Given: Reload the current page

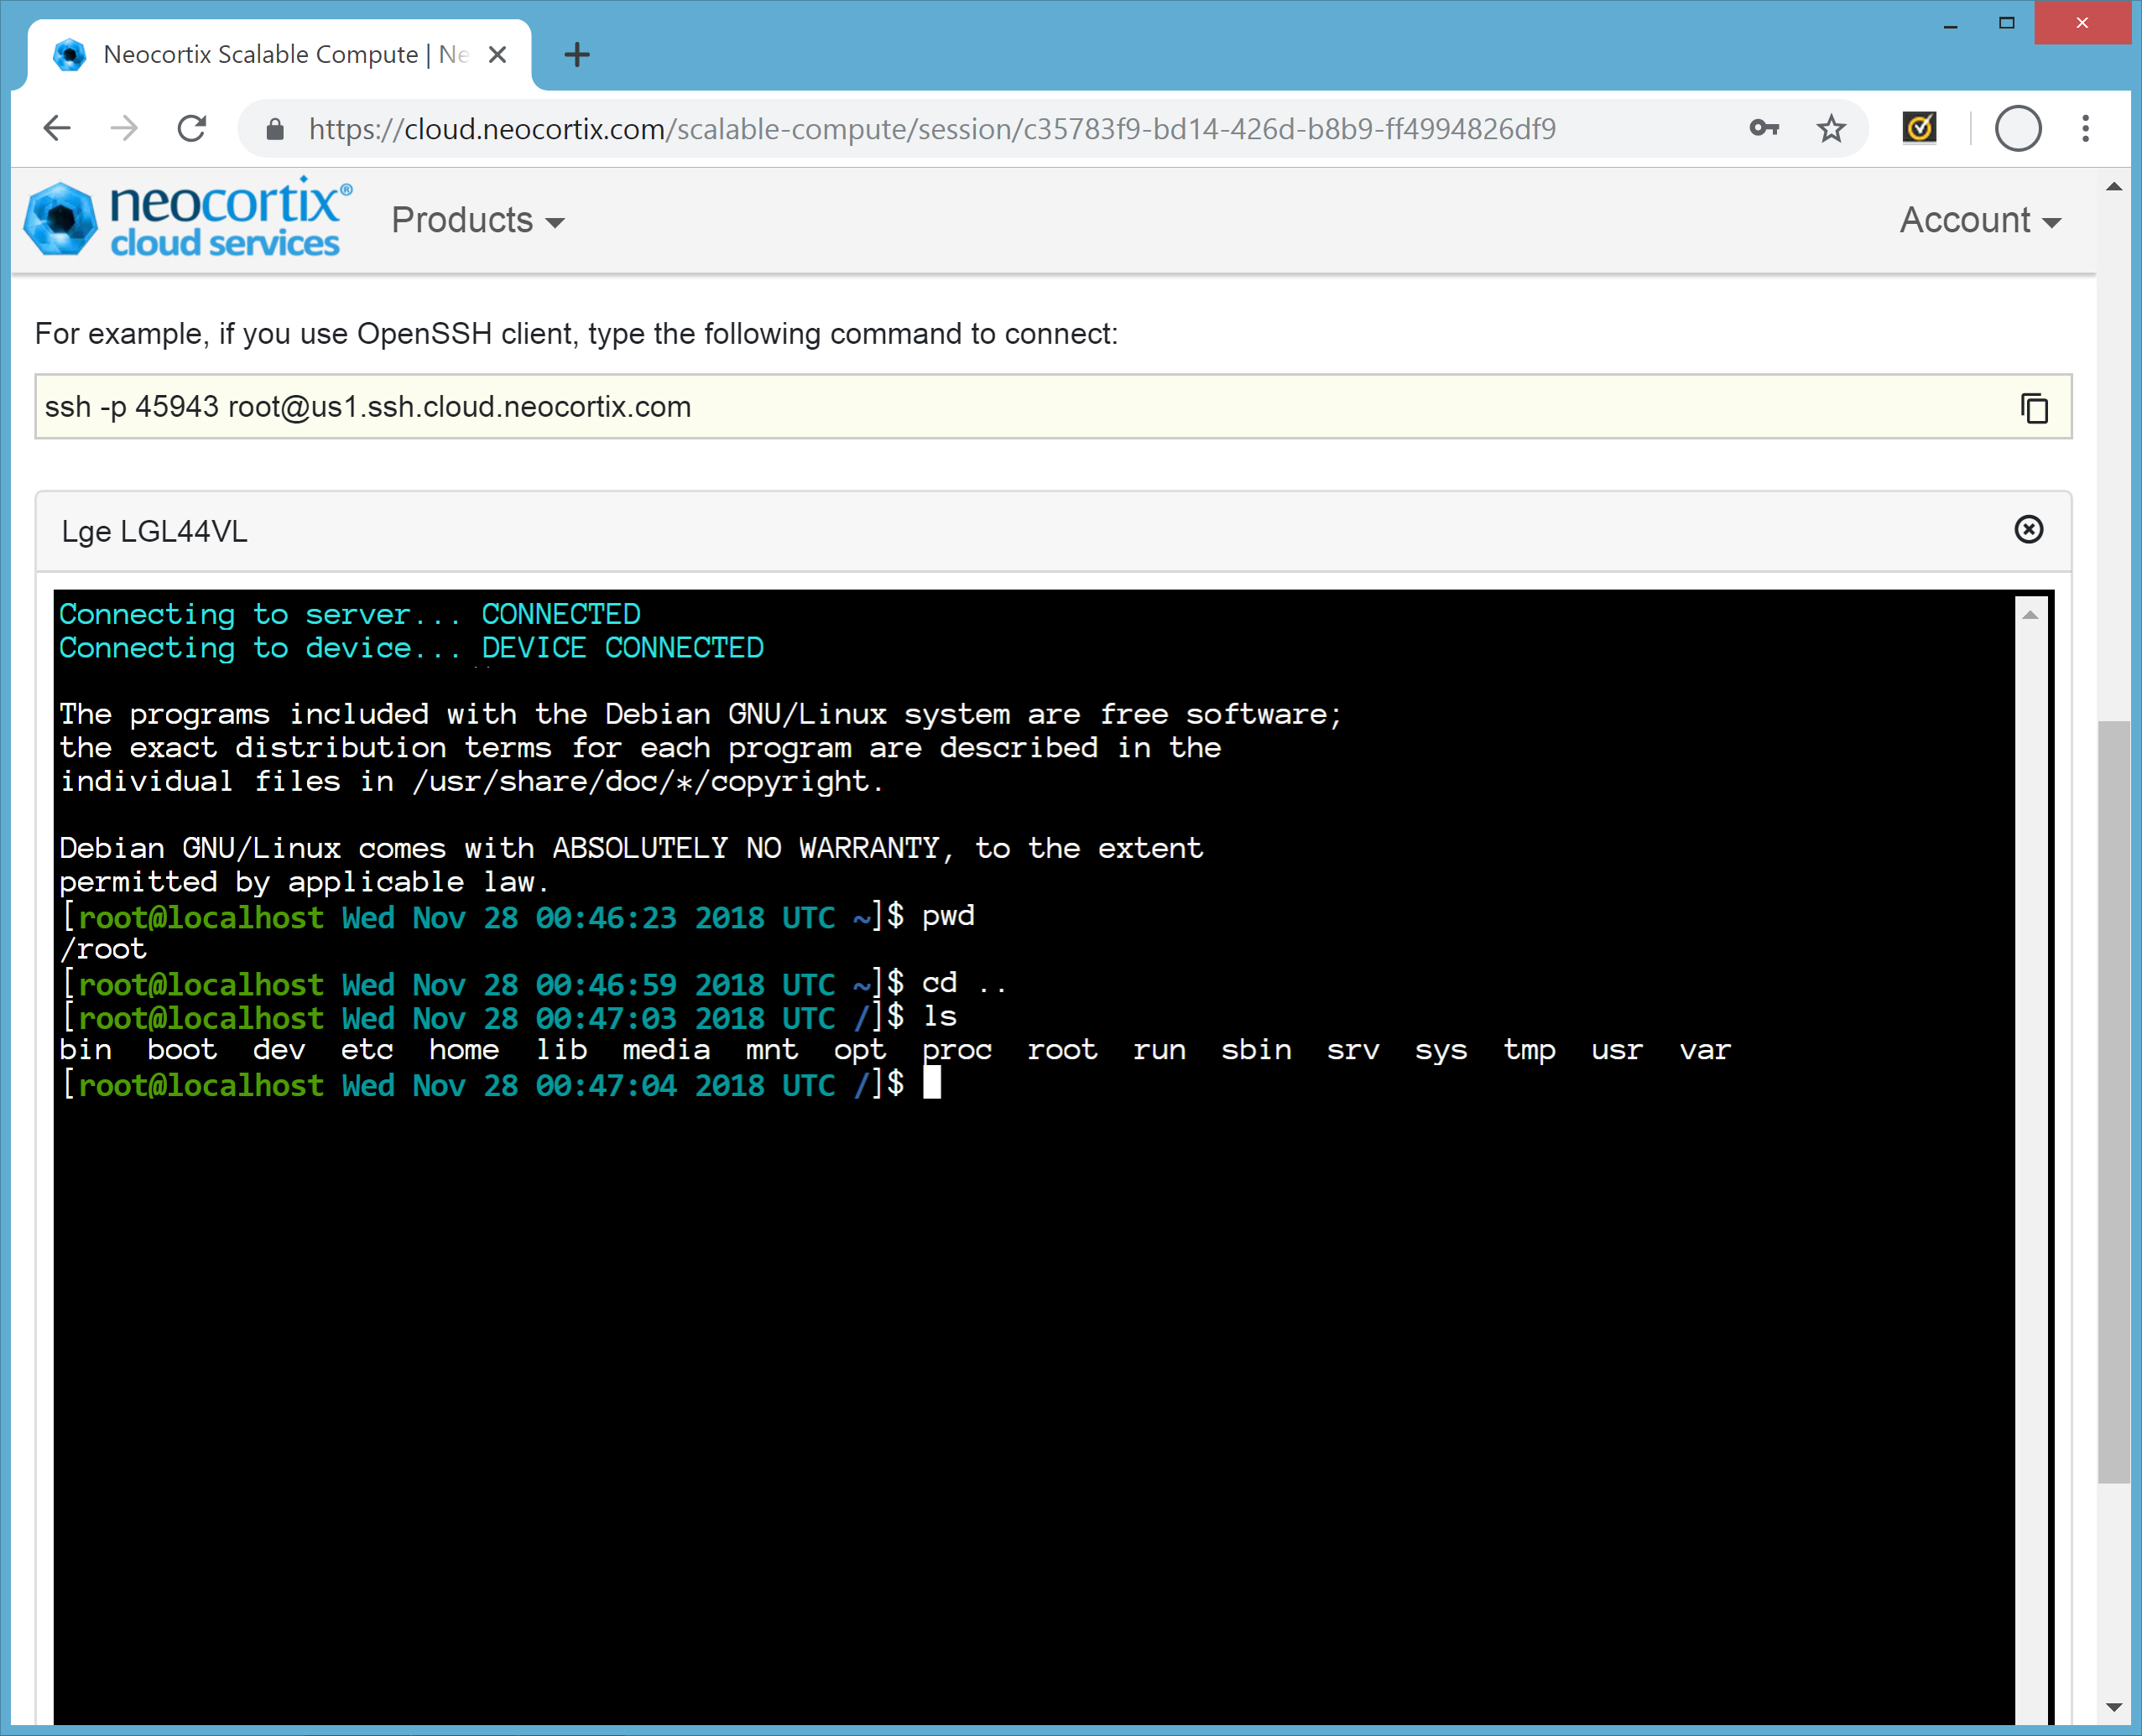Looking at the screenshot, I should click(191, 129).
